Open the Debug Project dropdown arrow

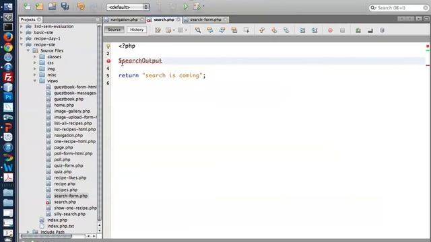[x=203, y=6]
